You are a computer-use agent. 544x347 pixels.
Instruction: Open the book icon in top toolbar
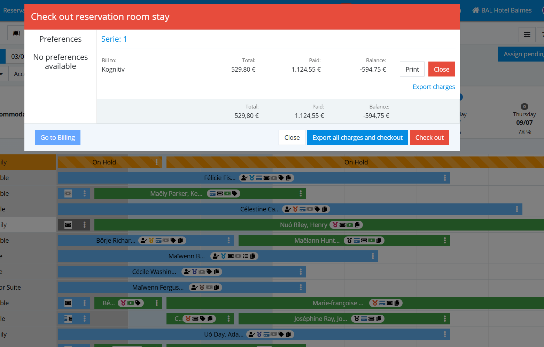pyautogui.click(x=16, y=33)
